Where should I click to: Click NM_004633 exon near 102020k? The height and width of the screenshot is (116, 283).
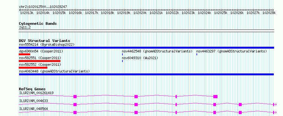point(136,105)
